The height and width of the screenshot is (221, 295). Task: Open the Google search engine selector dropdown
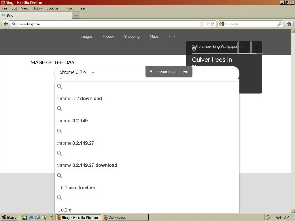(223, 24)
